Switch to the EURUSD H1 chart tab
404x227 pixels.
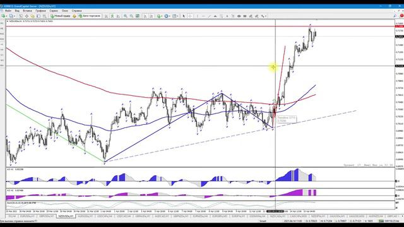click(27, 216)
